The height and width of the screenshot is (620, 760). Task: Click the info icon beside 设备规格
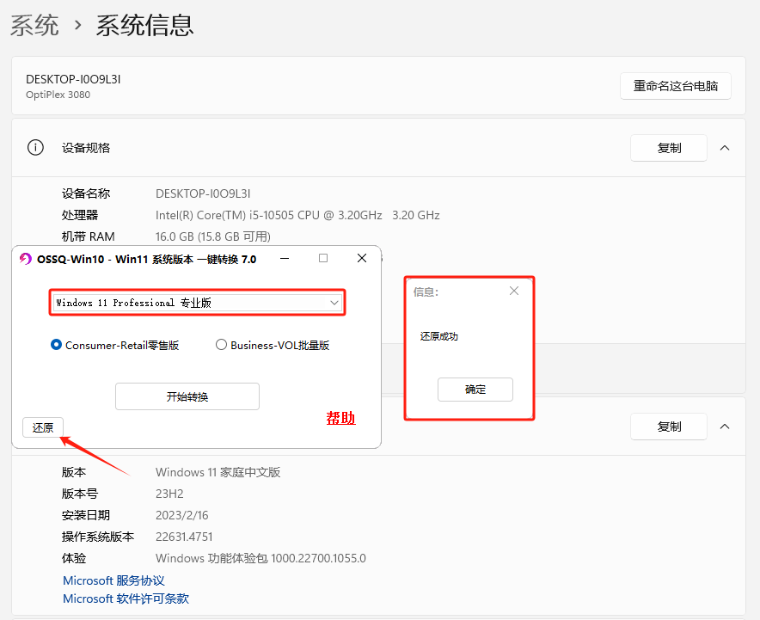point(34,147)
